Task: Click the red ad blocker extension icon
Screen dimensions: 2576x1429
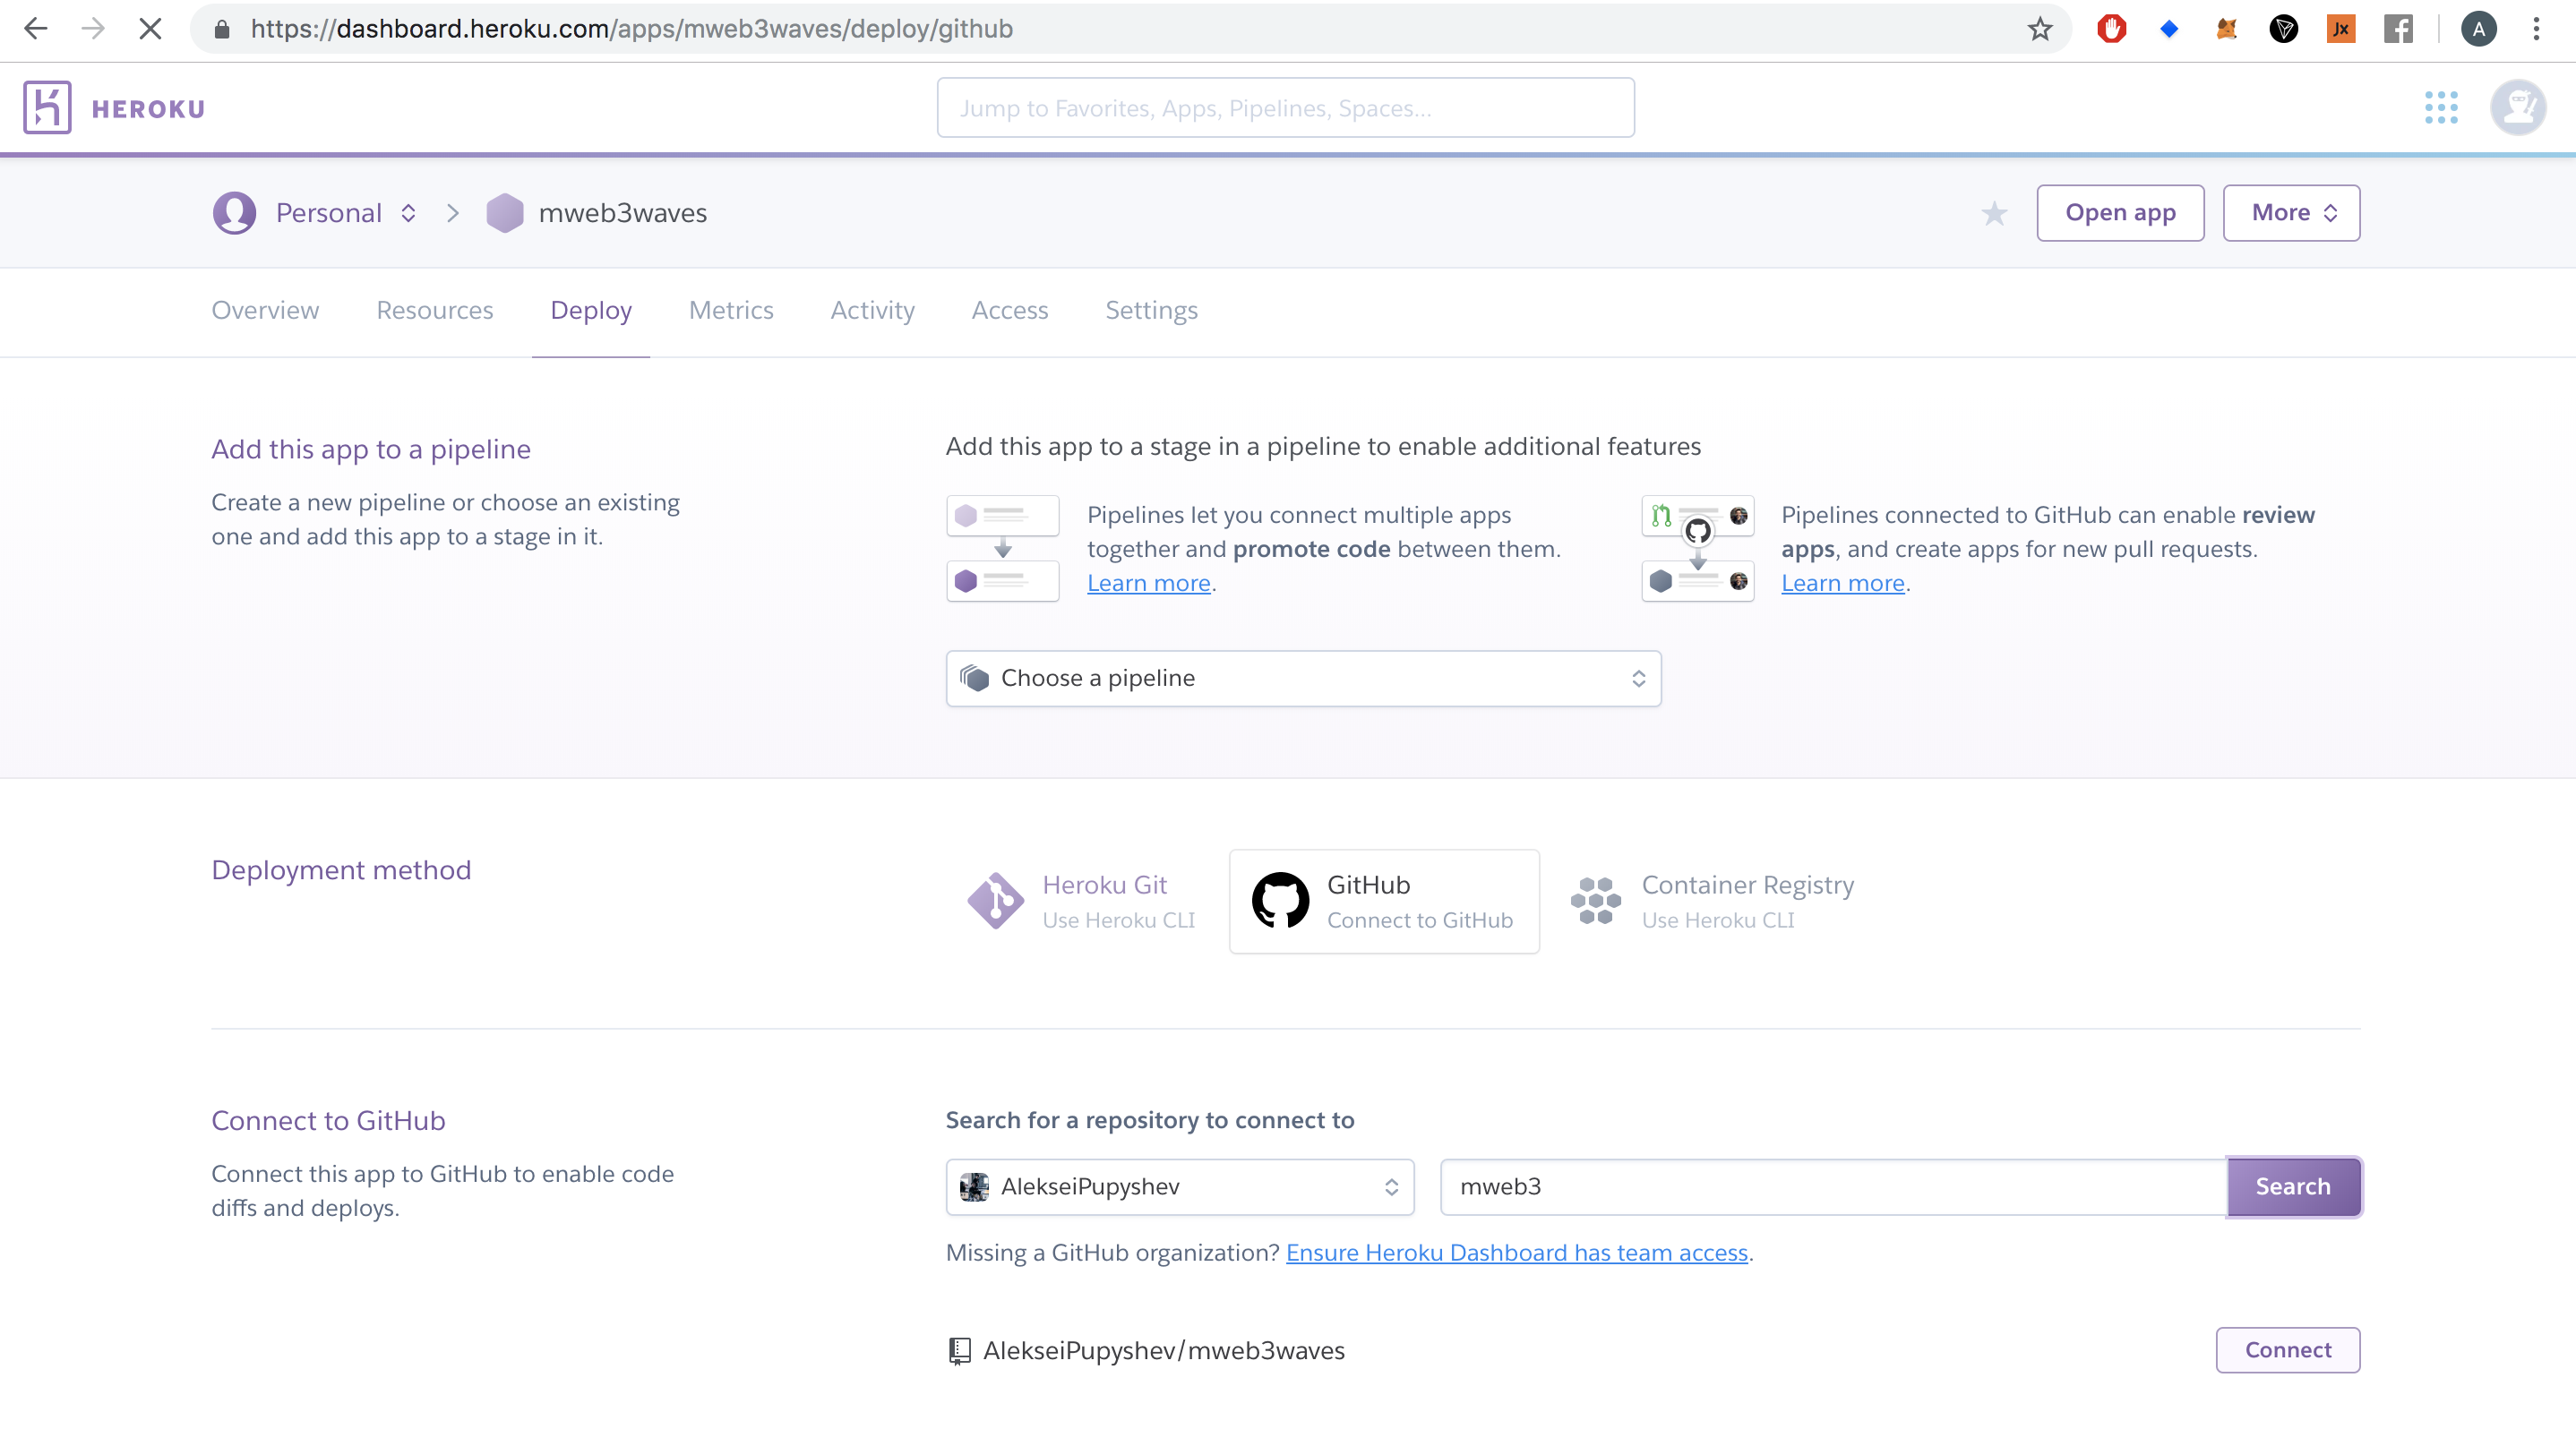Action: click(2111, 29)
